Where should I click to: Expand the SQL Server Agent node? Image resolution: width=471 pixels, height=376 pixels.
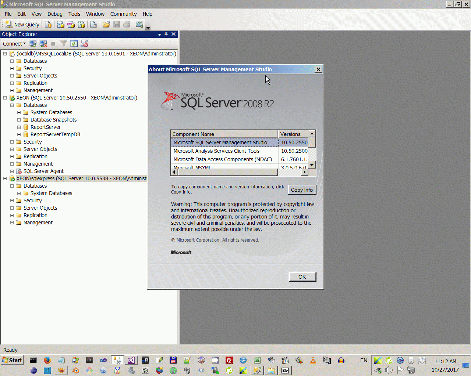click(x=12, y=171)
